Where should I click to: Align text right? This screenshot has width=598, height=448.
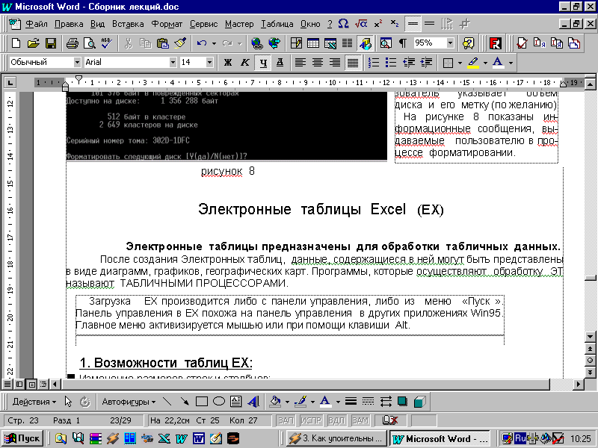335,62
